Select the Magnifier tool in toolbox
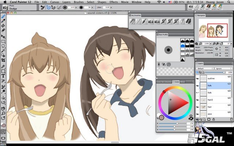This screenshot has height=146, width=234. 3,113
